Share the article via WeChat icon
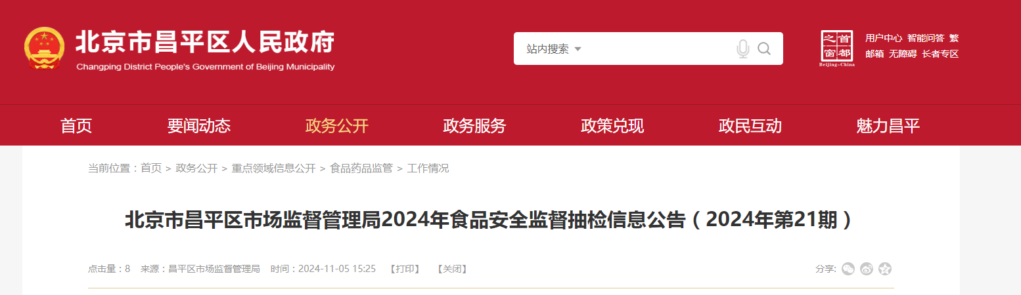The image size is (1021, 295). pos(848,269)
